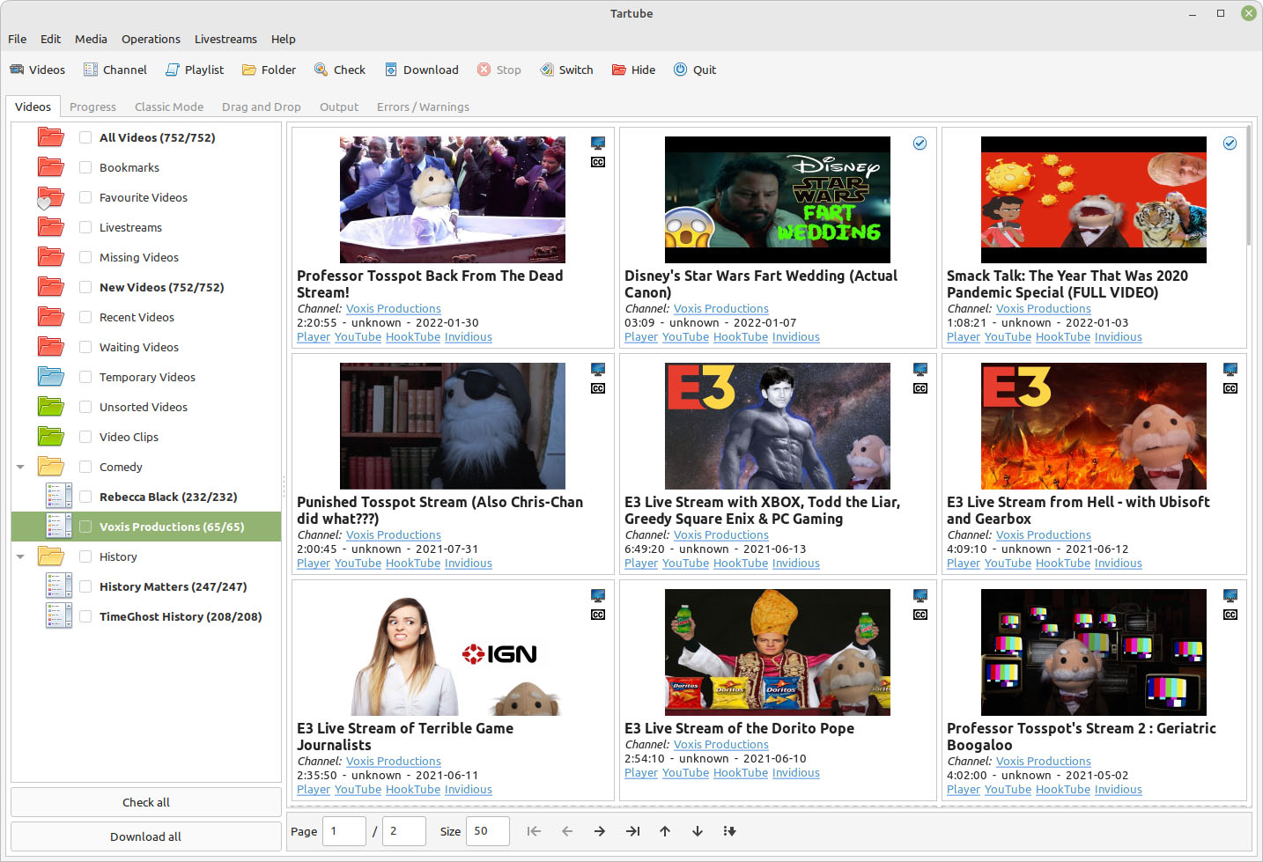Viewport: 1263px width, 862px height.
Task: Go to the previous page arrow
Action: [567, 831]
